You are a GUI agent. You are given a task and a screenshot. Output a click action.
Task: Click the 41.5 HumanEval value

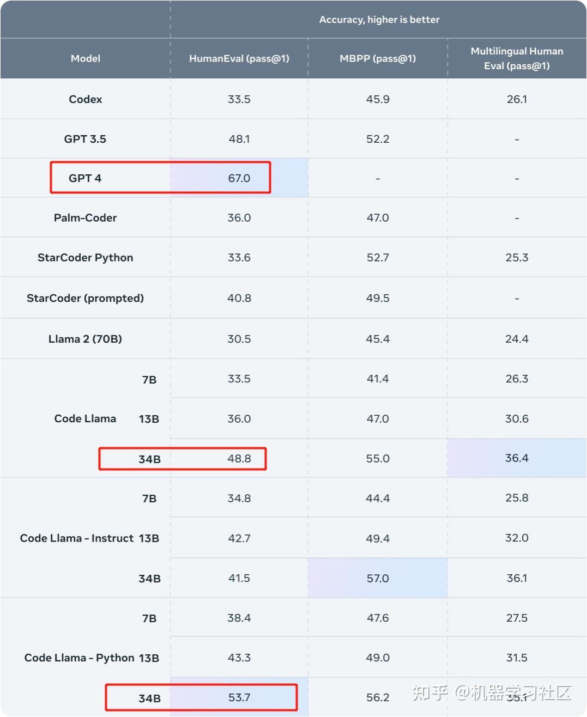[x=239, y=578]
